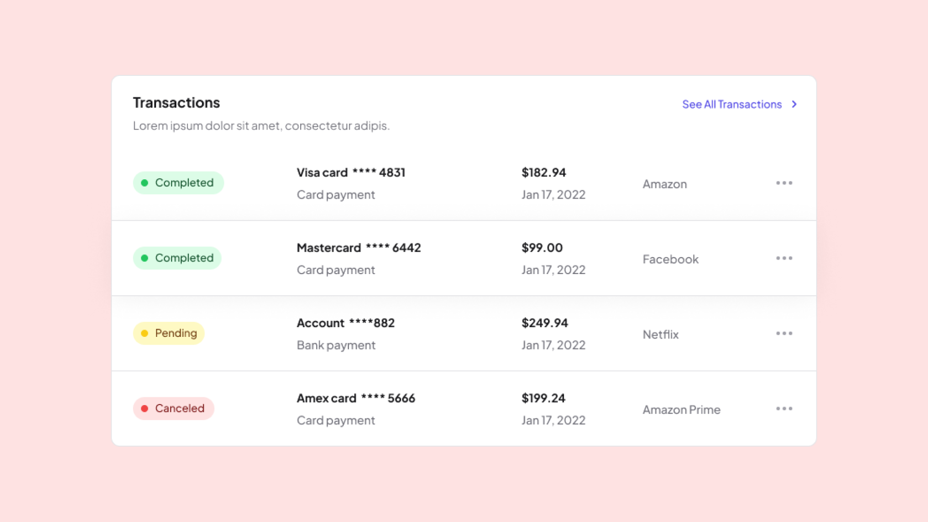Viewport: 928px width, 522px height.
Task: Select Amex card **** 5666 transaction
Action: [x=356, y=398]
